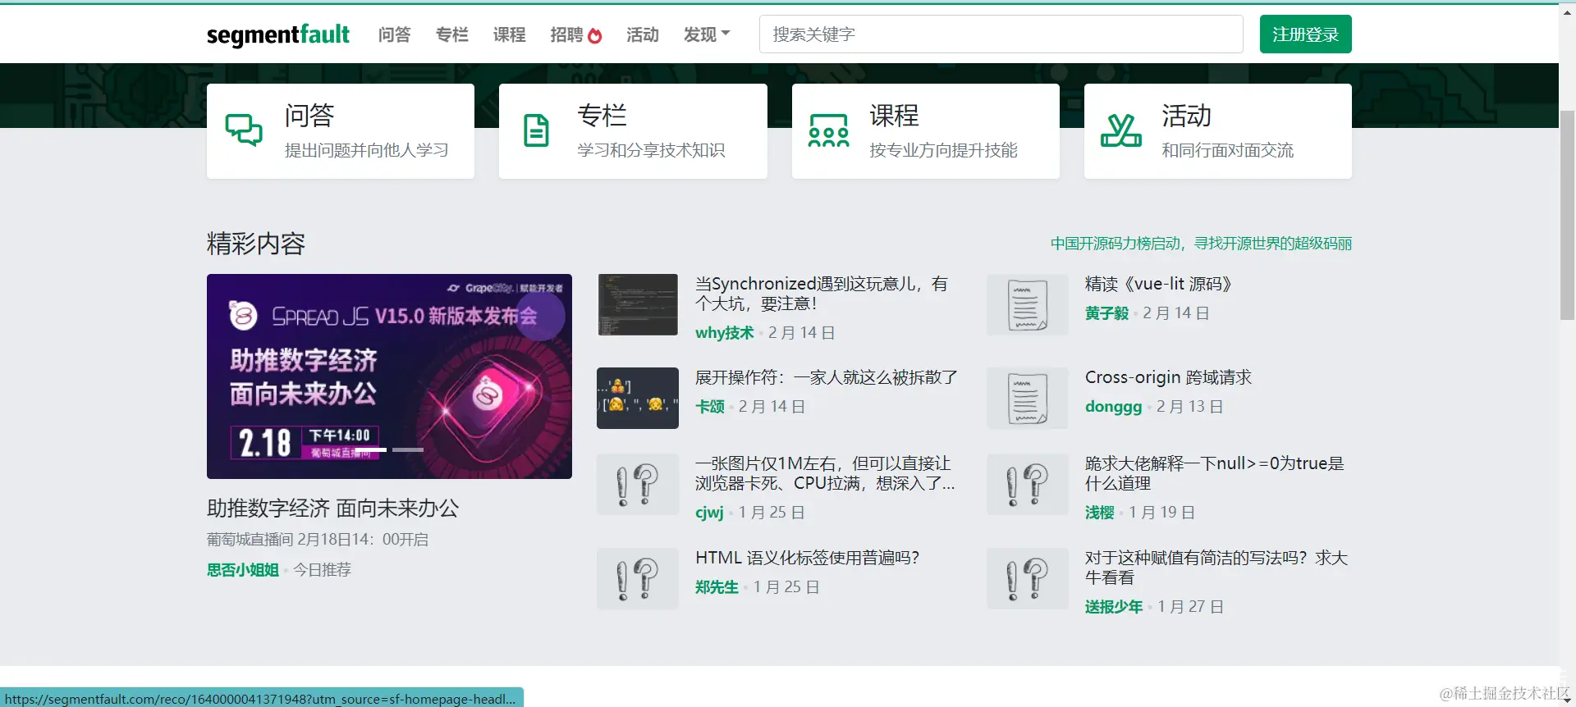The height and width of the screenshot is (707, 1576).
Task: Open the 问答 card title
Action: (x=309, y=116)
